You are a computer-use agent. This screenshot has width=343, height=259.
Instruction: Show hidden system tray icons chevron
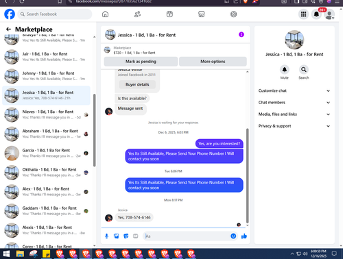pos(292,254)
